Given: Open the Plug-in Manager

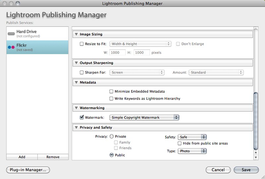Looking at the screenshot, I should (x=28, y=170).
